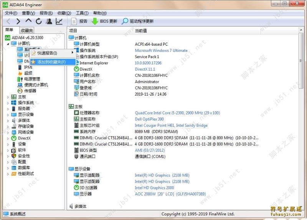This screenshot has height=220, width=307.
Task: Open the Intel HD Graphics 2000 link
Action: coord(154,188)
